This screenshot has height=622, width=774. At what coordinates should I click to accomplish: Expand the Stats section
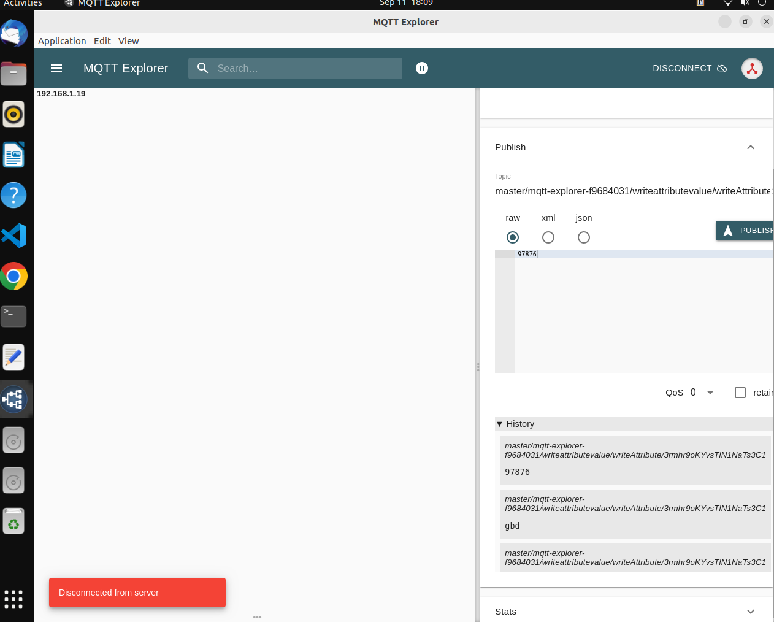750,612
